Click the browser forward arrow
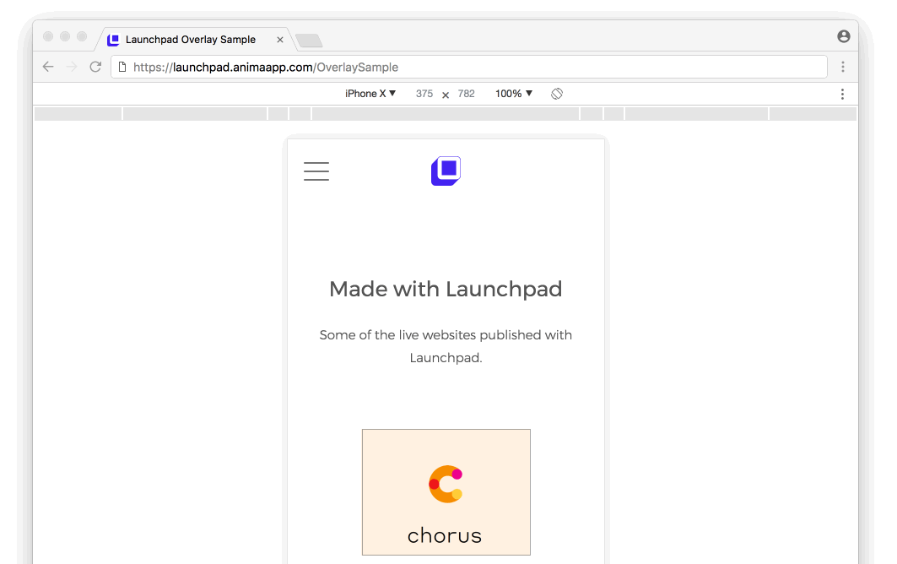Image resolution: width=897 pixels, height=564 pixels. click(x=72, y=67)
